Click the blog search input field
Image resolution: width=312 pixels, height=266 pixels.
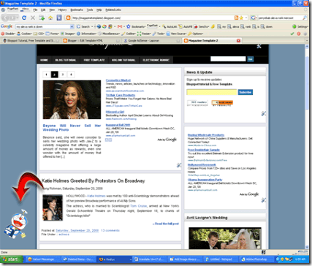(x=228, y=59)
